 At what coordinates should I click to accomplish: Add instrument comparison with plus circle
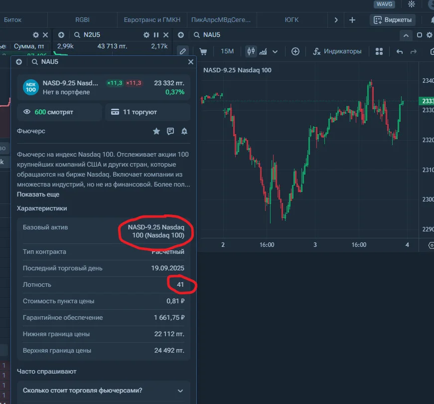point(295,51)
